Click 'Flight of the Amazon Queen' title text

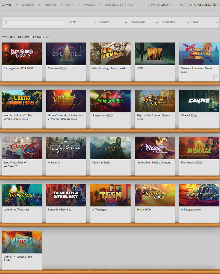pos(153,115)
